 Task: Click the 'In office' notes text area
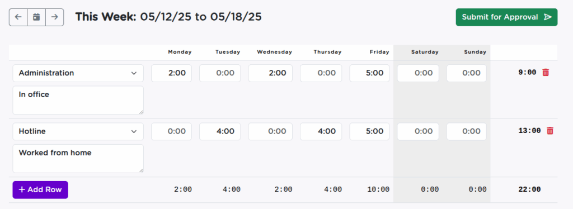pyautogui.click(x=78, y=100)
